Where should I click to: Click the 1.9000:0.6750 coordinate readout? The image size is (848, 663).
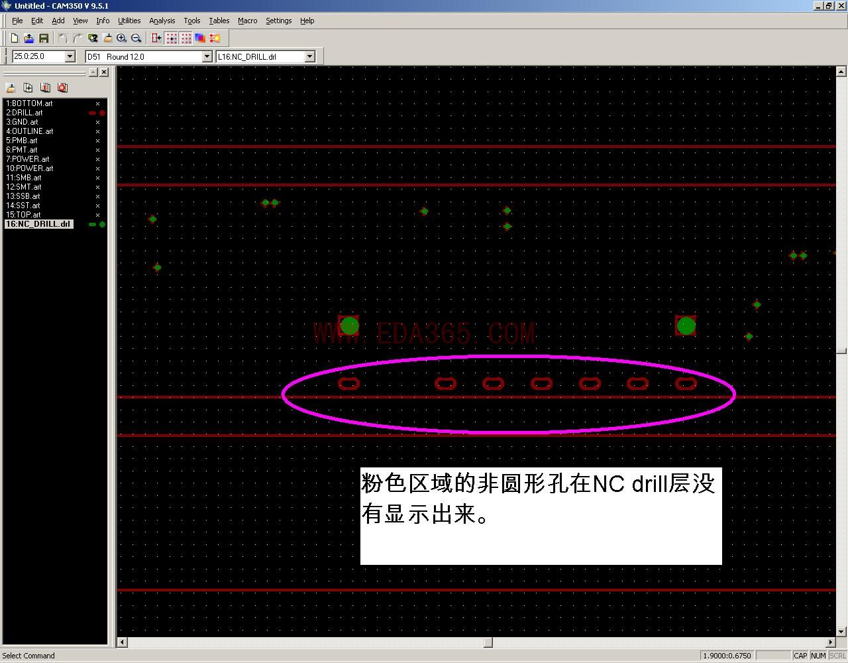pos(727,656)
